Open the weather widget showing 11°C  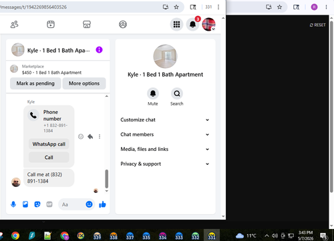point(246,236)
